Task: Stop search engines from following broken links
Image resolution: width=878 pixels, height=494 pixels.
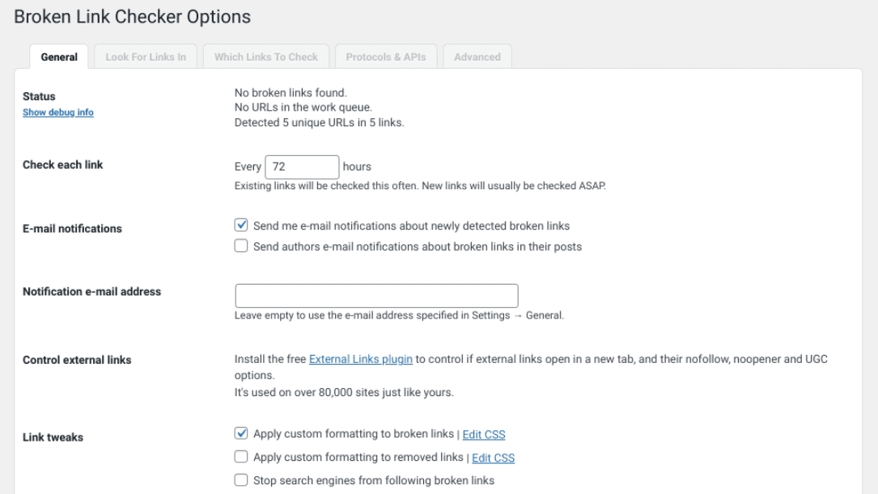Action: (x=240, y=480)
